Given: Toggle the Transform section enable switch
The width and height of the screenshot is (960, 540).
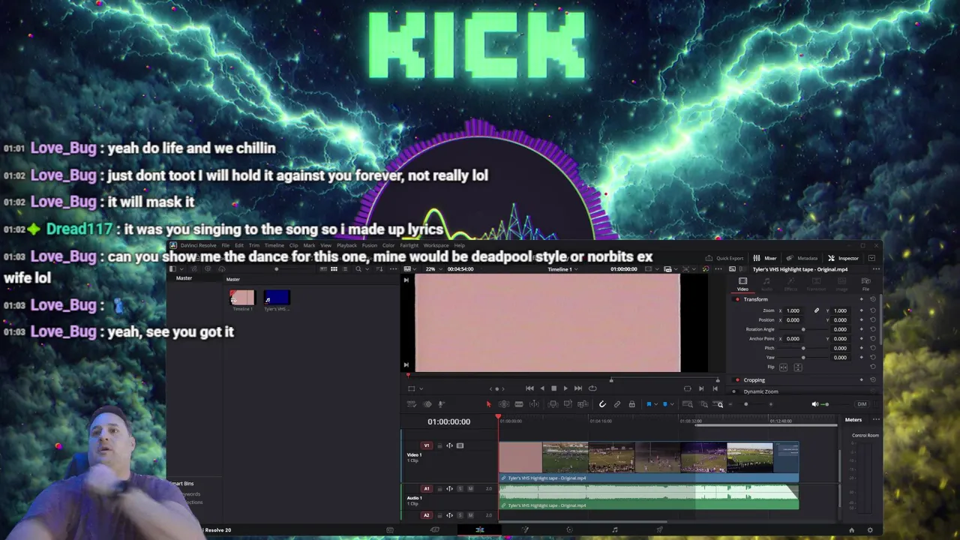Looking at the screenshot, I should [x=737, y=299].
